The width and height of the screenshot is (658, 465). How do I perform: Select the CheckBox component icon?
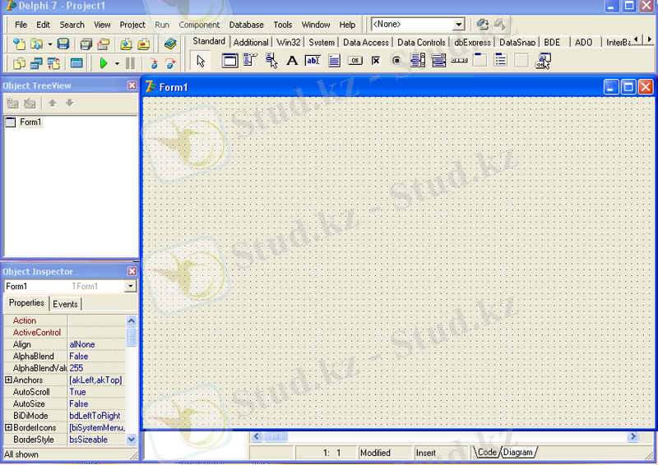coord(376,61)
